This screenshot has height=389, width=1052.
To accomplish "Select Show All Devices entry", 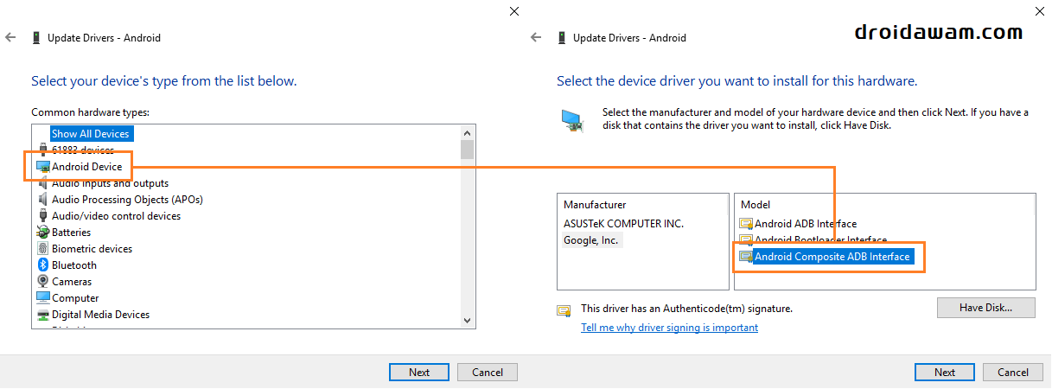I will coord(91,134).
